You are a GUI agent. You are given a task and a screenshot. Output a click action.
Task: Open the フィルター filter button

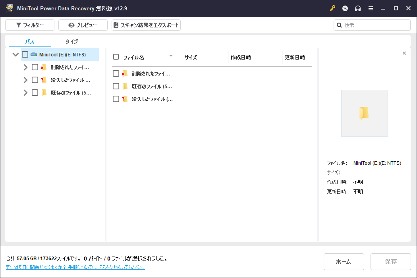[x=30, y=25]
